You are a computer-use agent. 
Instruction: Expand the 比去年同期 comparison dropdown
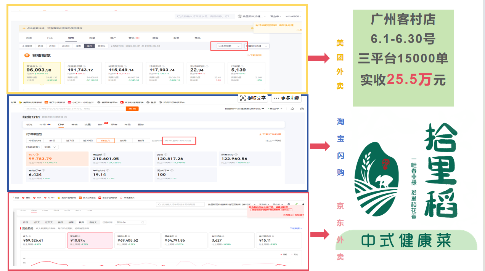(x=229, y=46)
